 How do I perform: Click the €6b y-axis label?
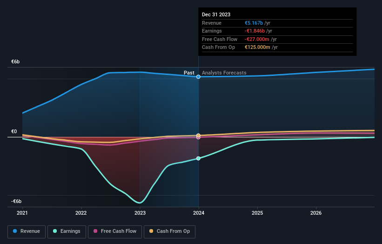click(x=15, y=61)
